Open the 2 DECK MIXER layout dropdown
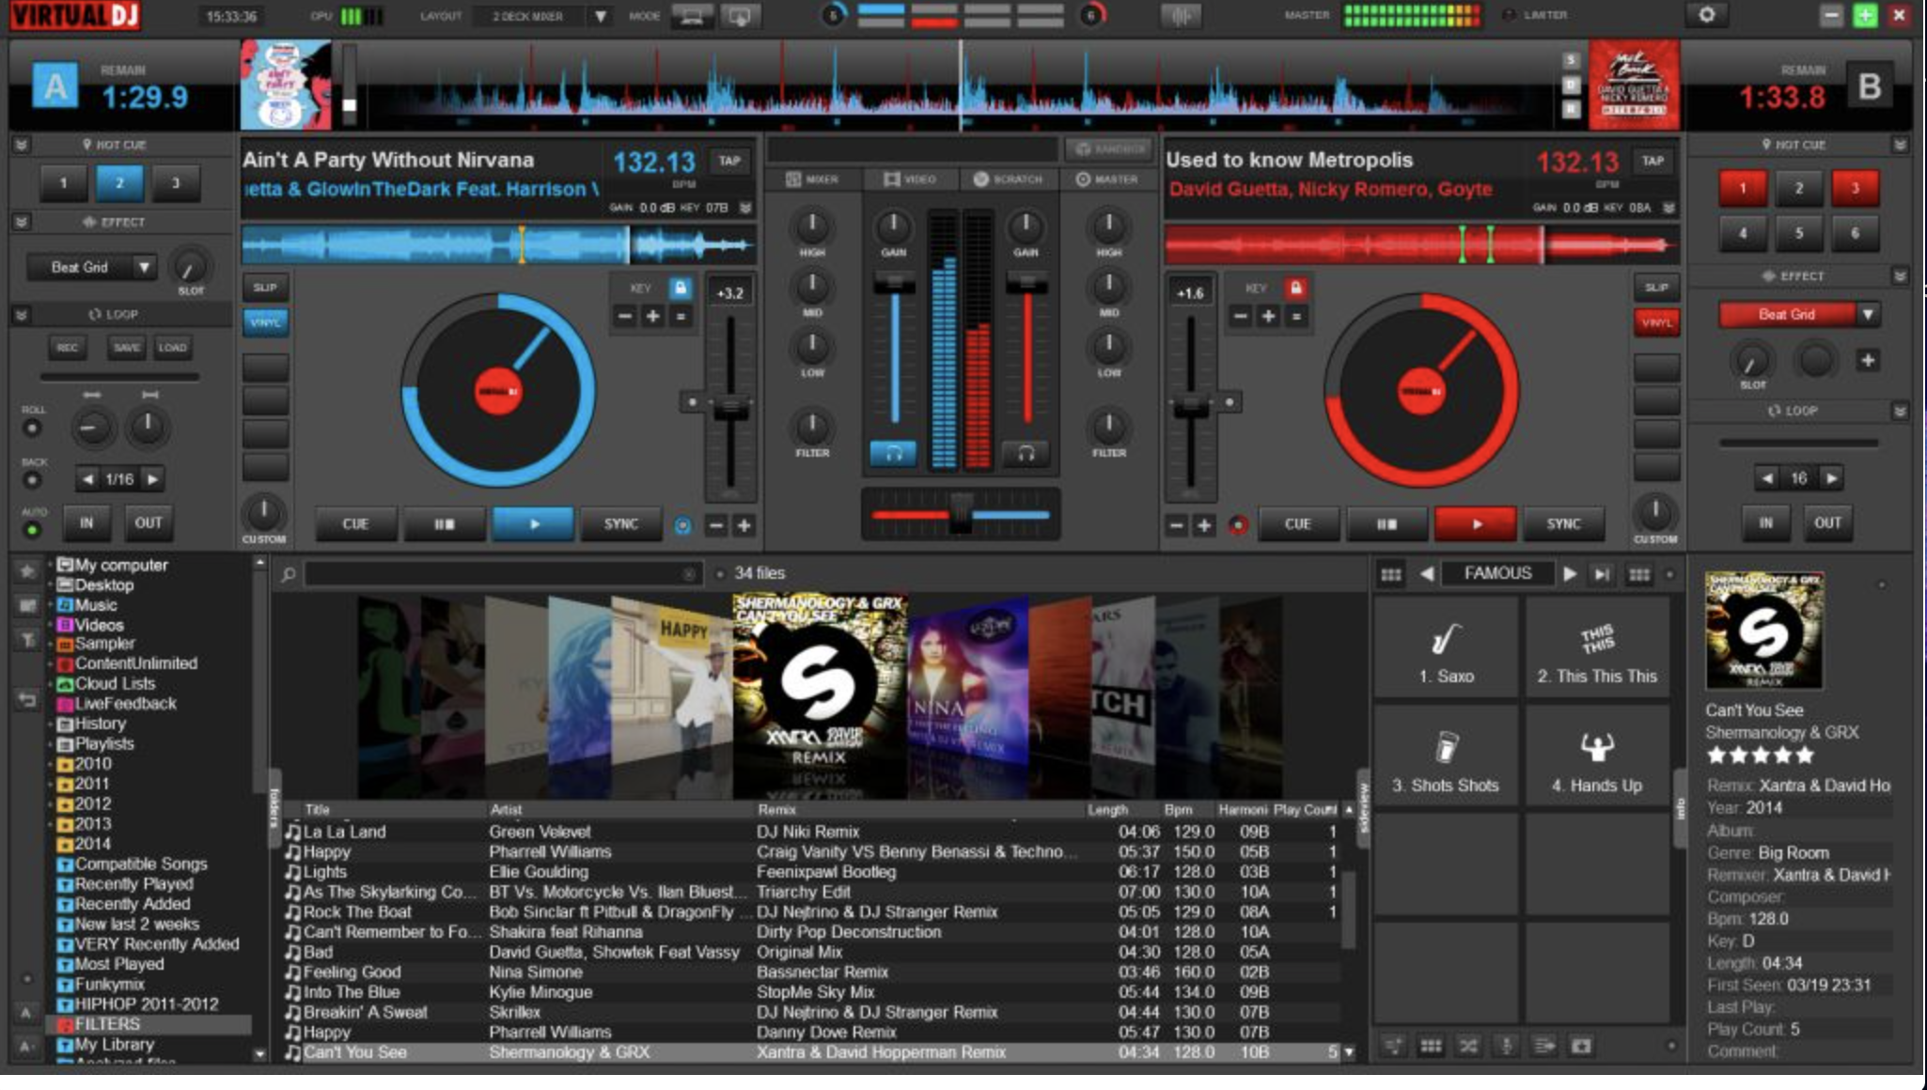 coord(600,16)
